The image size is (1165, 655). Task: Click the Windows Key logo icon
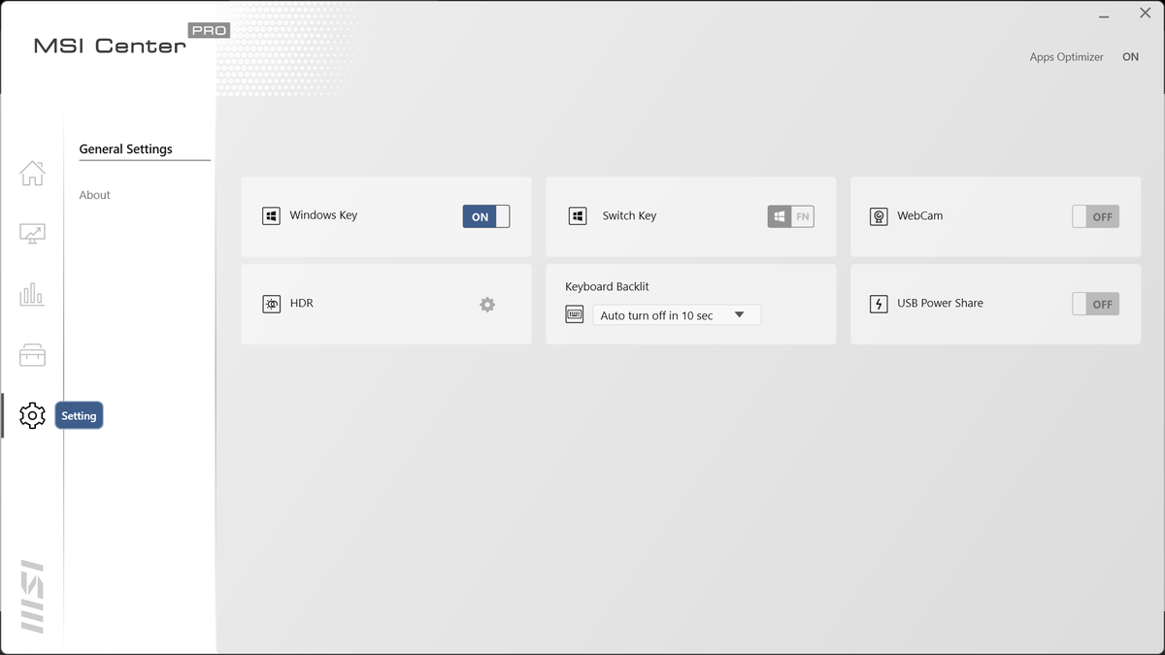(271, 216)
